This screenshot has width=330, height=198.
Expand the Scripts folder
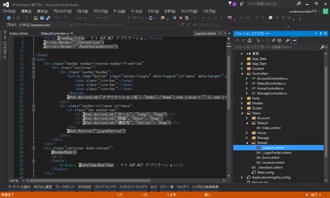point(242,108)
